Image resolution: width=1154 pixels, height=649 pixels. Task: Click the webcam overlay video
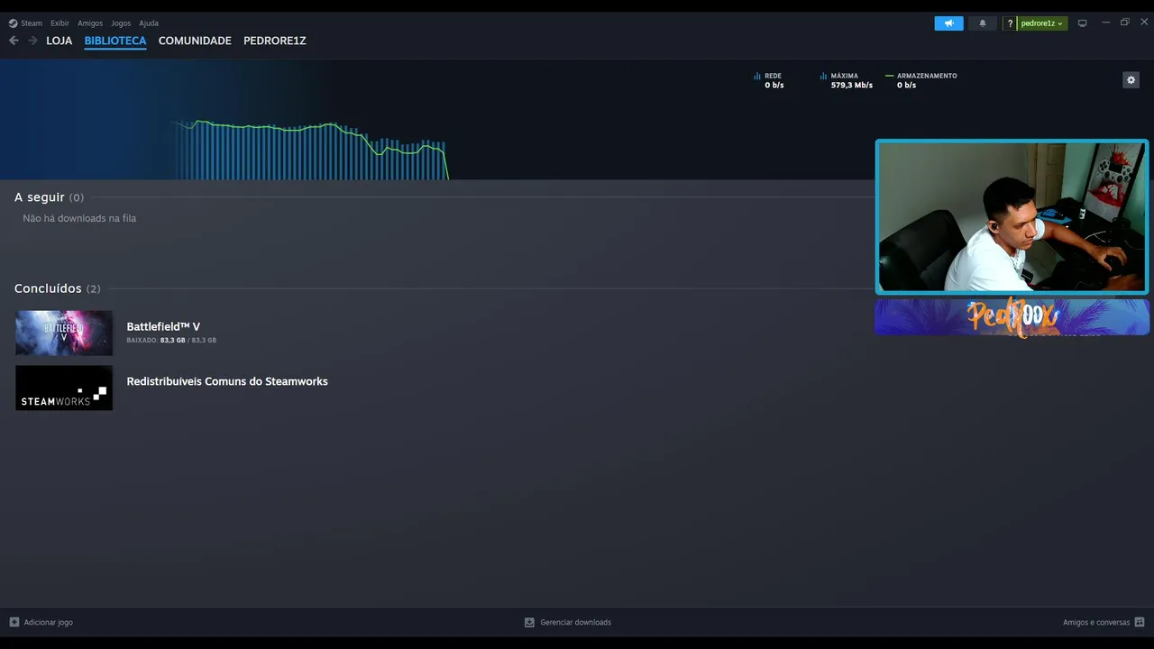(x=1012, y=216)
